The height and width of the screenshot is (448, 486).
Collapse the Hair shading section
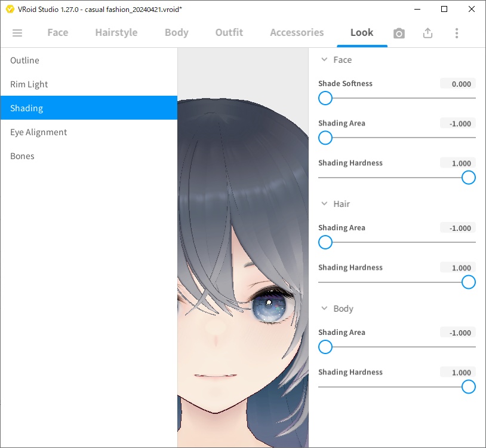[x=324, y=204]
